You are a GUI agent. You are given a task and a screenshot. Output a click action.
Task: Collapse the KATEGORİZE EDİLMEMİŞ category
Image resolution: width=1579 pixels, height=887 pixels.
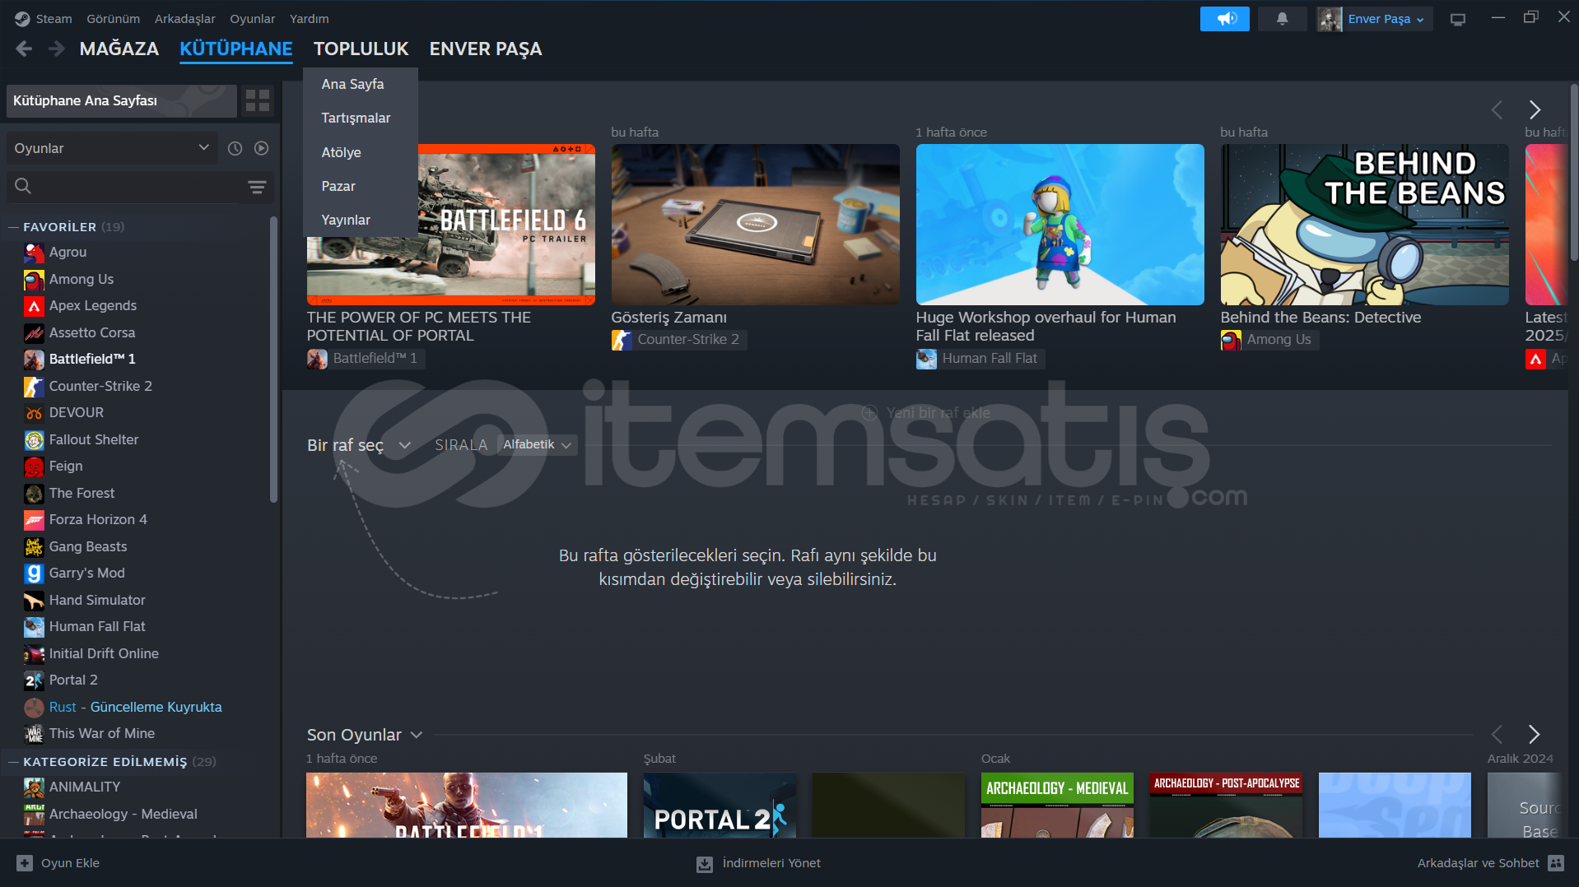pos(13,762)
